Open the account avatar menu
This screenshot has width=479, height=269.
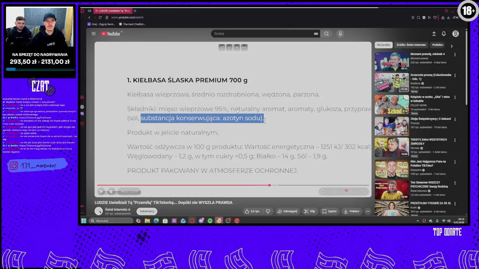point(455,34)
